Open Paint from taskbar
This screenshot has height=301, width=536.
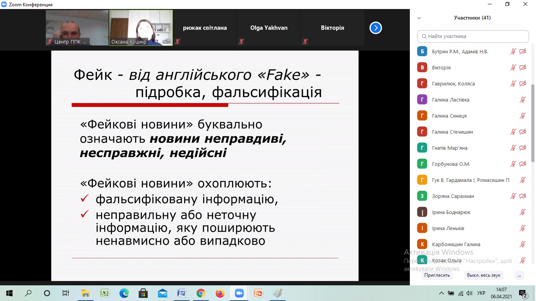[x=277, y=293]
